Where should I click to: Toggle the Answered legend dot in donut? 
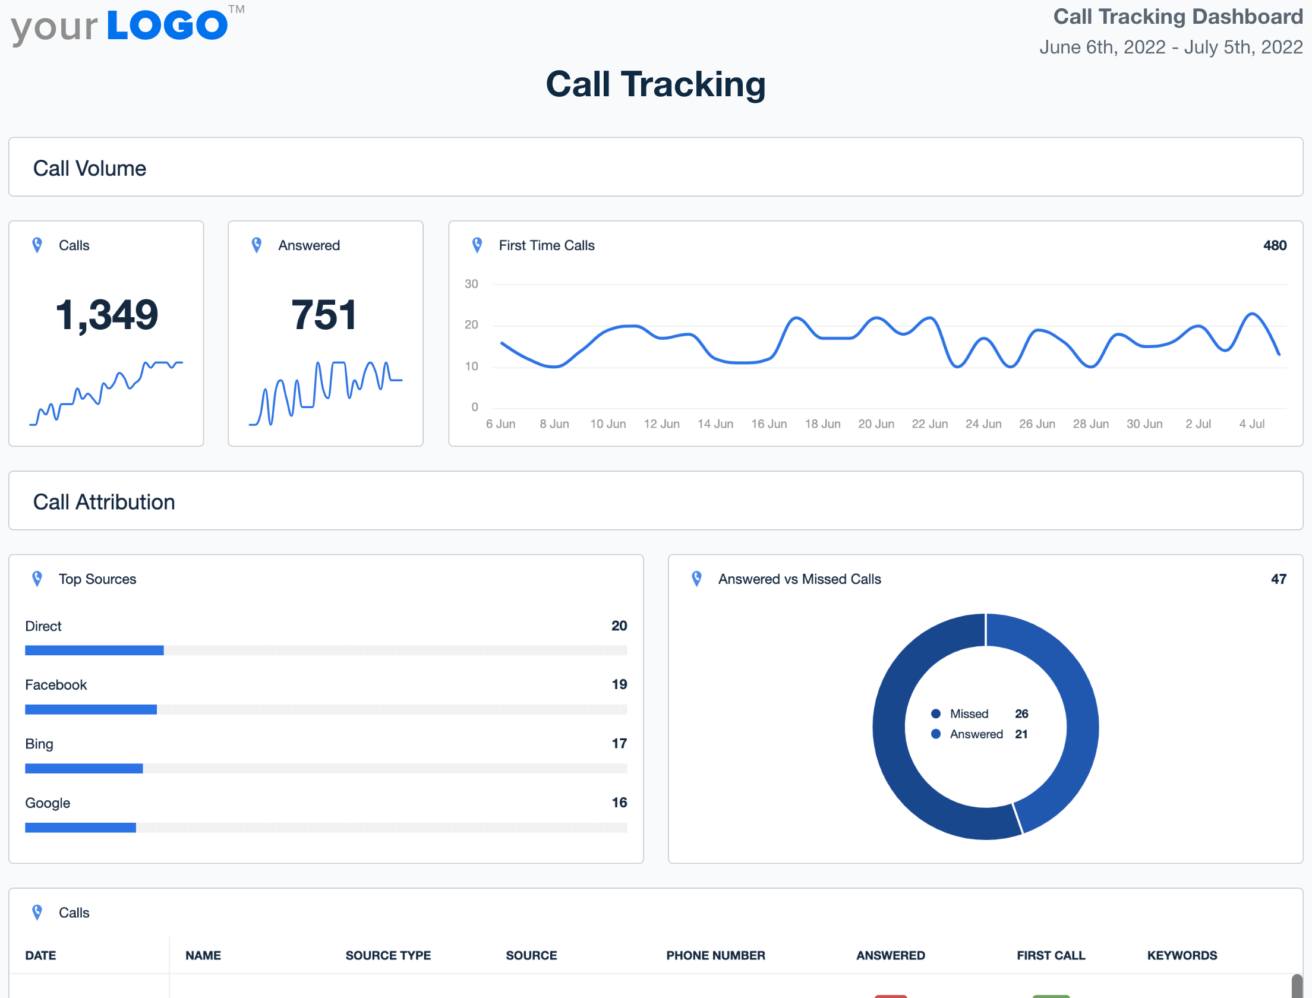pos(936,734)
